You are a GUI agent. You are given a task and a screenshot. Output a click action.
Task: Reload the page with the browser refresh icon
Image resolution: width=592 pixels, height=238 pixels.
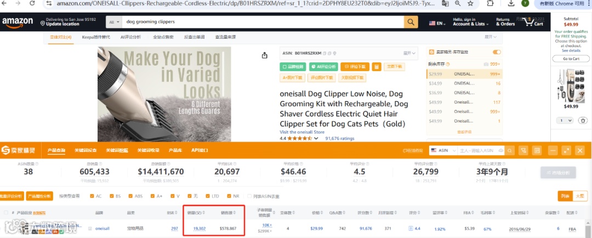click(32, 3)
